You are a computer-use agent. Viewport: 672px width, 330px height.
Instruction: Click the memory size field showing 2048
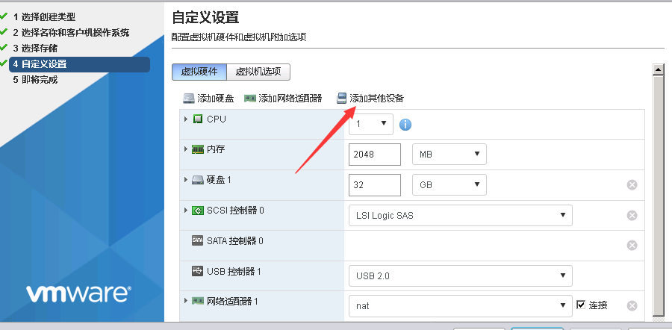pyautogui.click(x=375, y=155)
